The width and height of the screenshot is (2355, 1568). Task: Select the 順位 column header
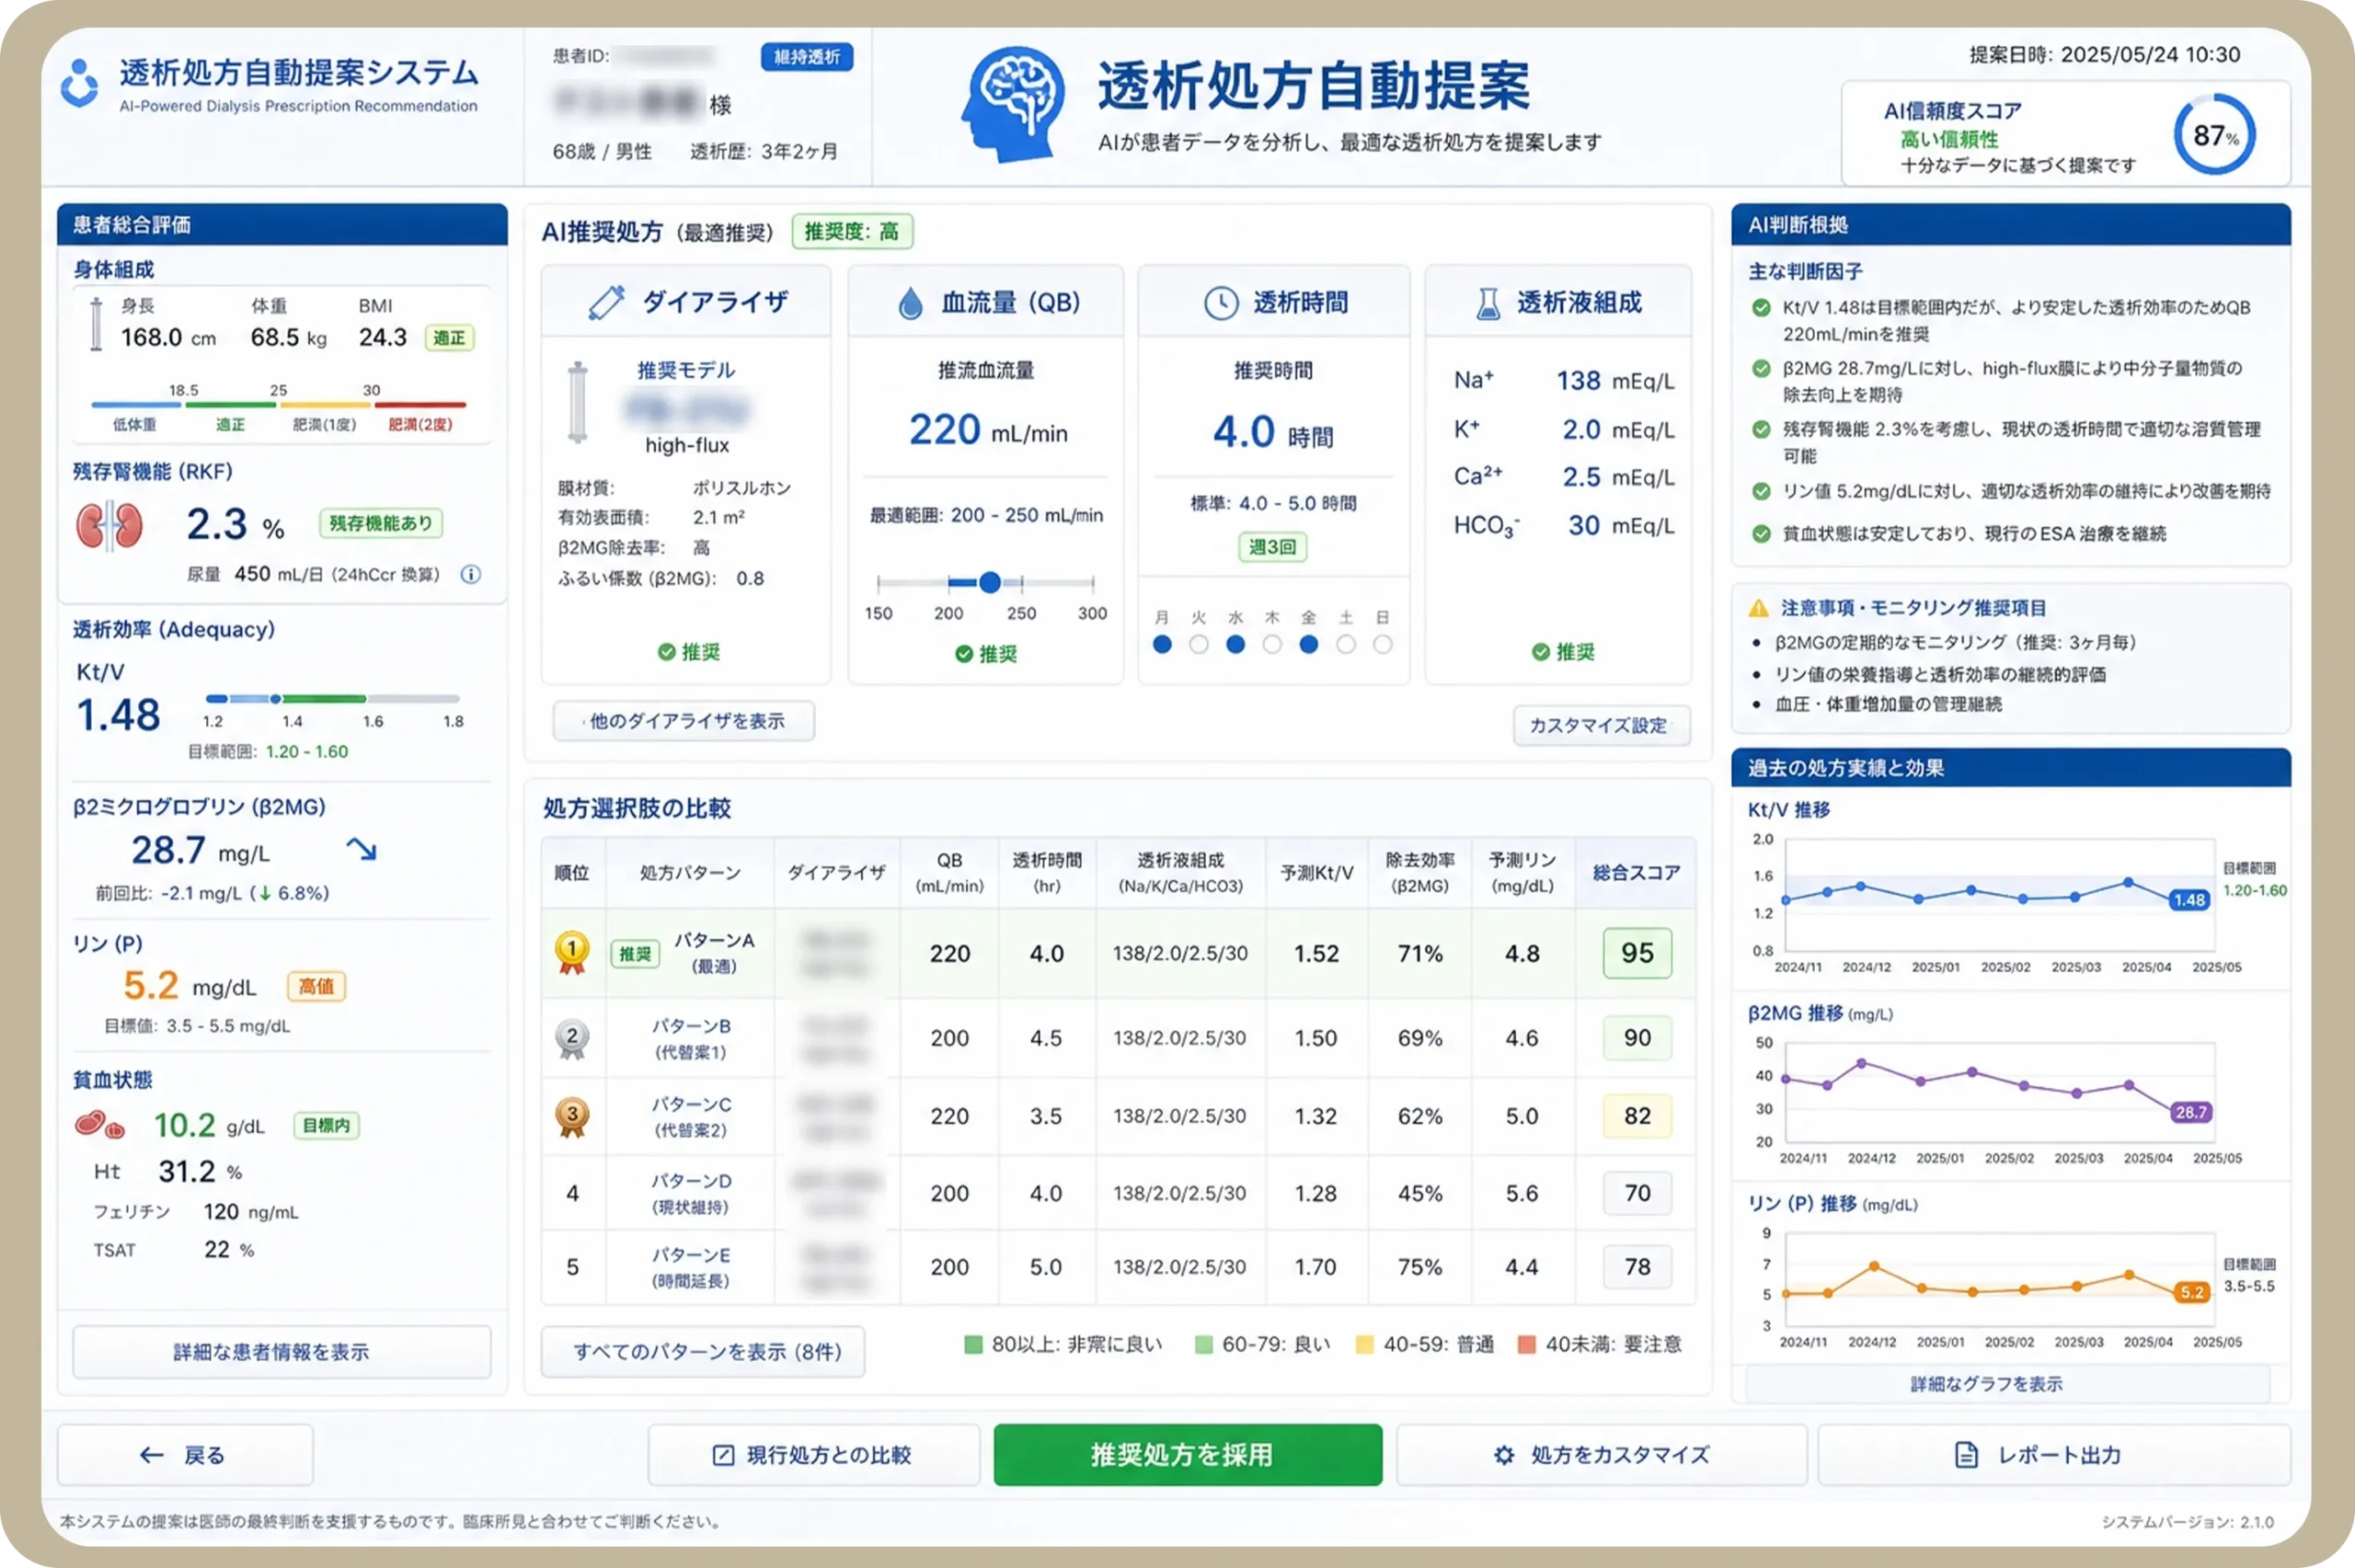[572, 873]
